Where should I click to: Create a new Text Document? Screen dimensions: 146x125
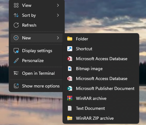[101, 108]
